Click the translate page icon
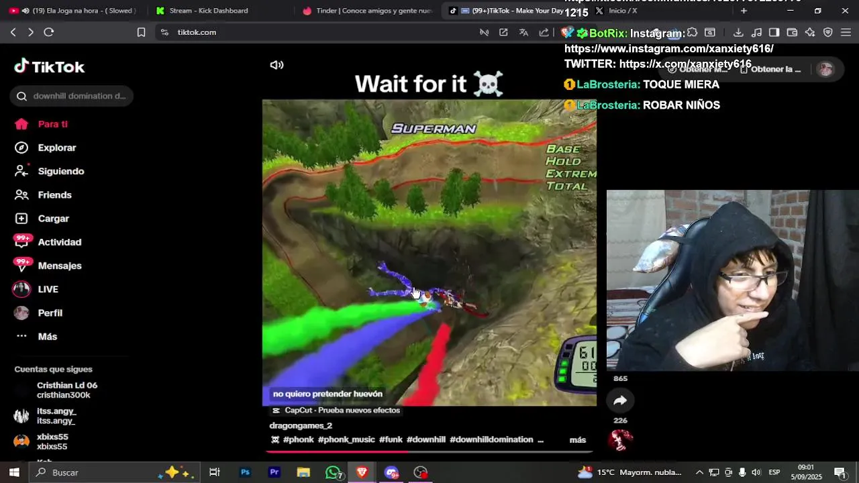This screenshot has width=859, height=483. [x=523, y=32]
